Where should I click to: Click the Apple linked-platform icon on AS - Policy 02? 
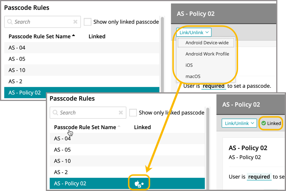point(137,183)
